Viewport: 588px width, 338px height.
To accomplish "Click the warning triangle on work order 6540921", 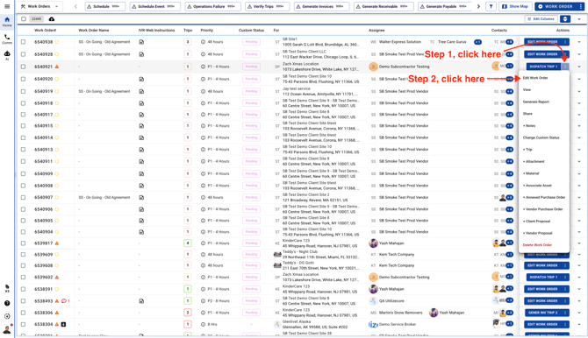I will tap(57, 67).
